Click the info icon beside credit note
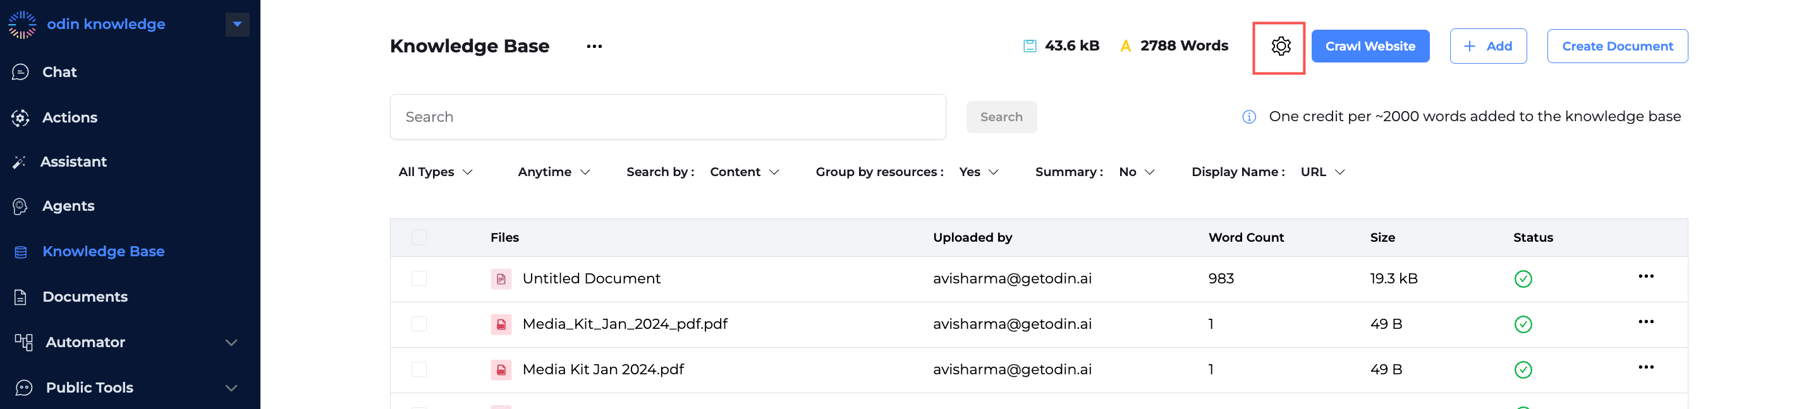This screenshot has width=1818, height=409. pos(1248,117)
